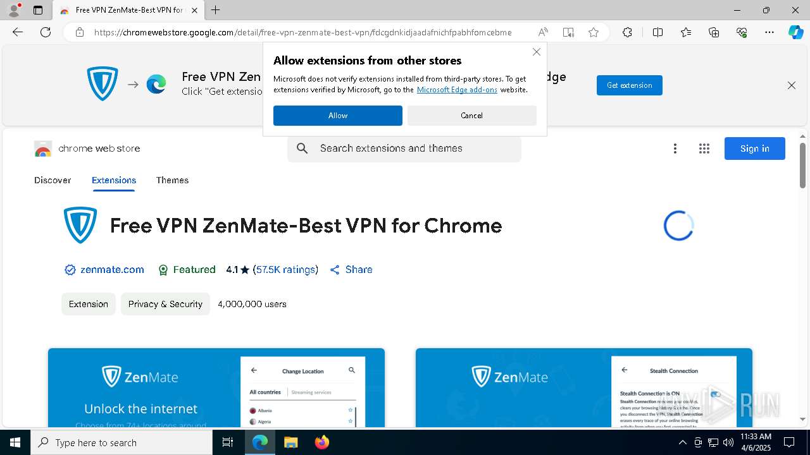Open the notification center
810x455 pixels.
[789, 442]
